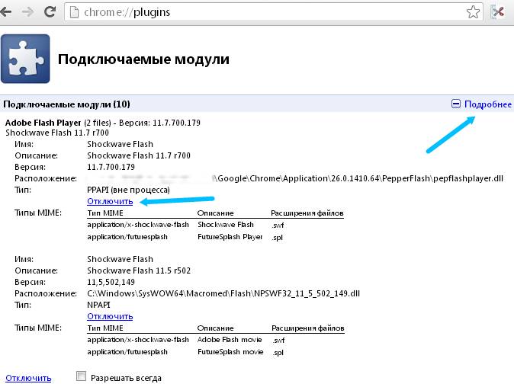The width and height of the screenshot is (514, 384).
Task: Click the Разрешать всегда label text
Action: [x=126, y=377]
